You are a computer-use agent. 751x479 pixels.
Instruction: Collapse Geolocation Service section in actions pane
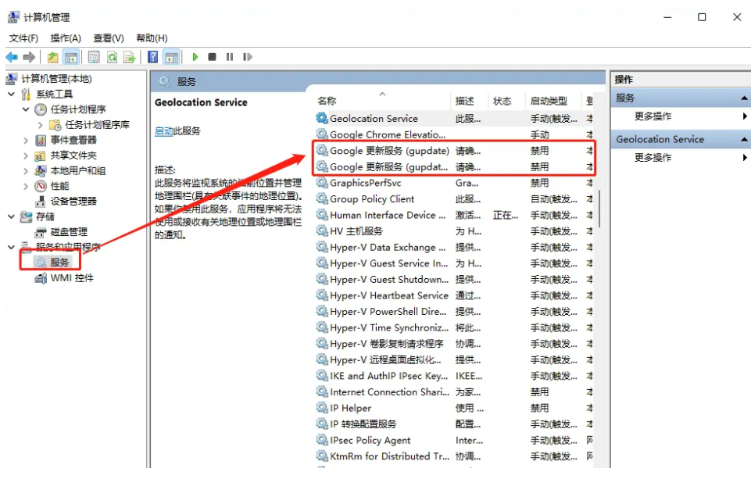[x=744, y=139]
